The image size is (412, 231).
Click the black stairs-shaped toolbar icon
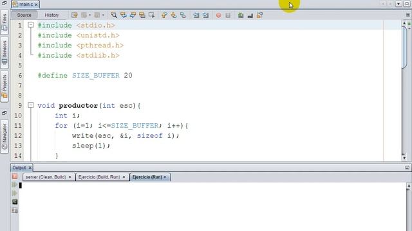click(250, 15)
